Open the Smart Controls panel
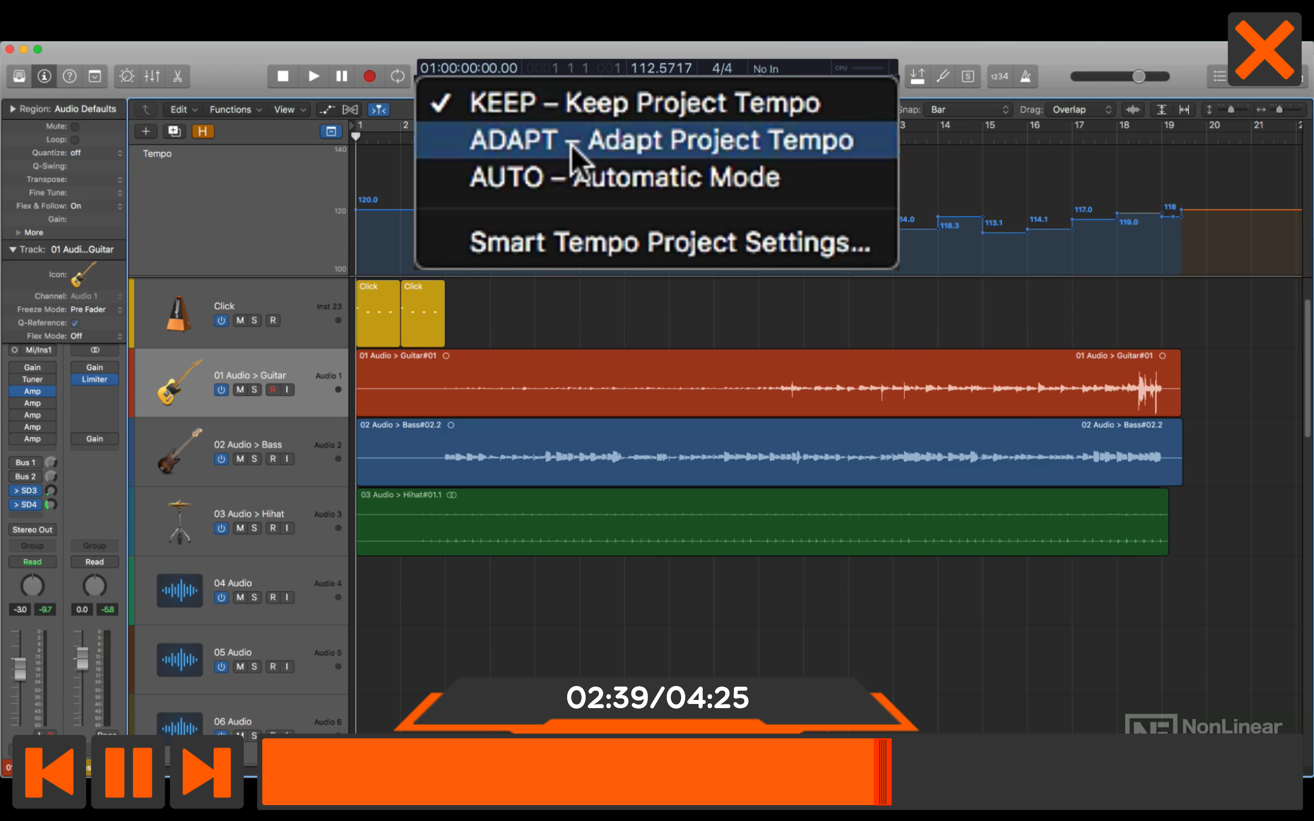 (x=126, y=76)
